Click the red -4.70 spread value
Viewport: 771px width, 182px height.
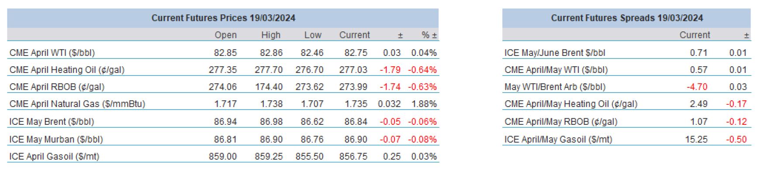pos(697,87)
